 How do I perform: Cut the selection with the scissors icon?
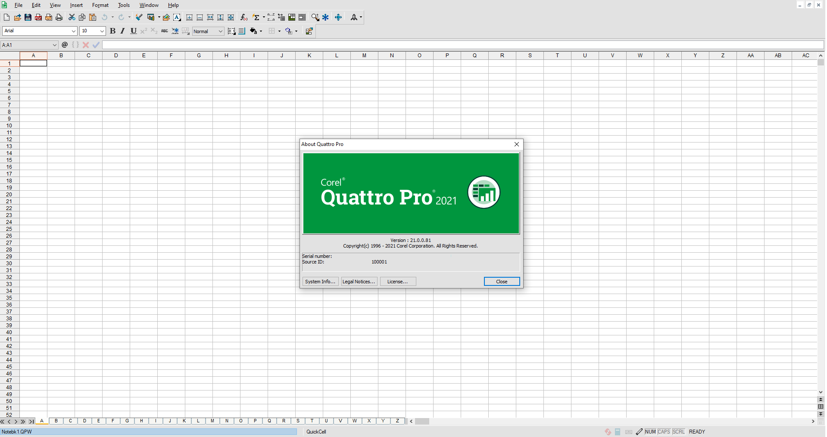72,17
